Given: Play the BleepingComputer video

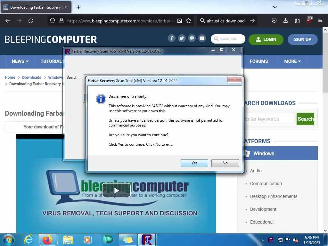Looking at the screenshot, I should (x=116, y=190).
